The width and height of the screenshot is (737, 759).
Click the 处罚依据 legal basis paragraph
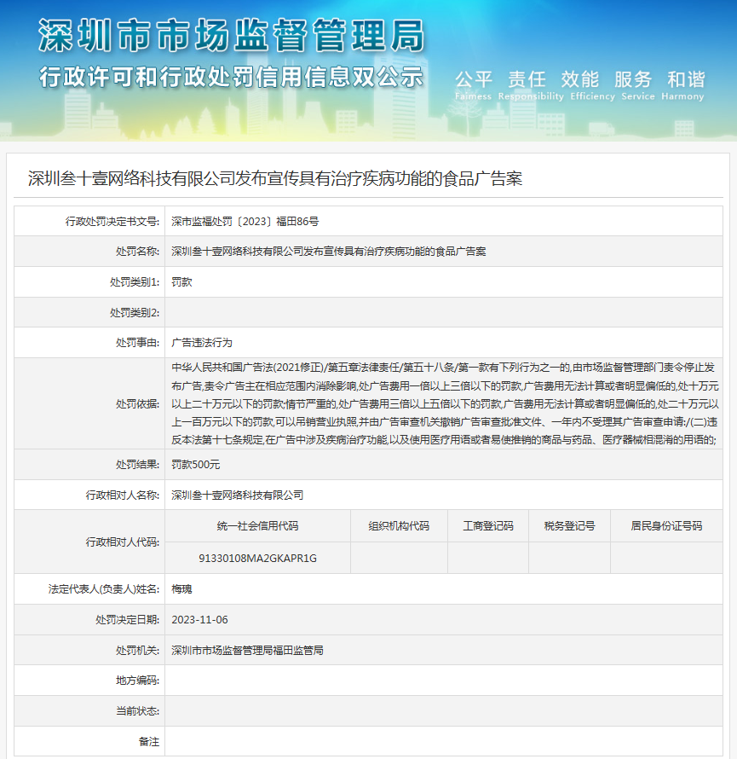coord(445,403)
